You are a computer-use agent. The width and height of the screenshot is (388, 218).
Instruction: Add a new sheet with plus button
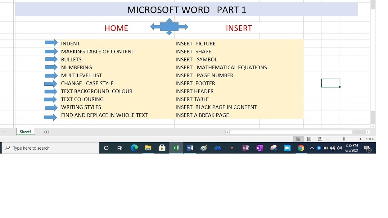click(46, 132)
